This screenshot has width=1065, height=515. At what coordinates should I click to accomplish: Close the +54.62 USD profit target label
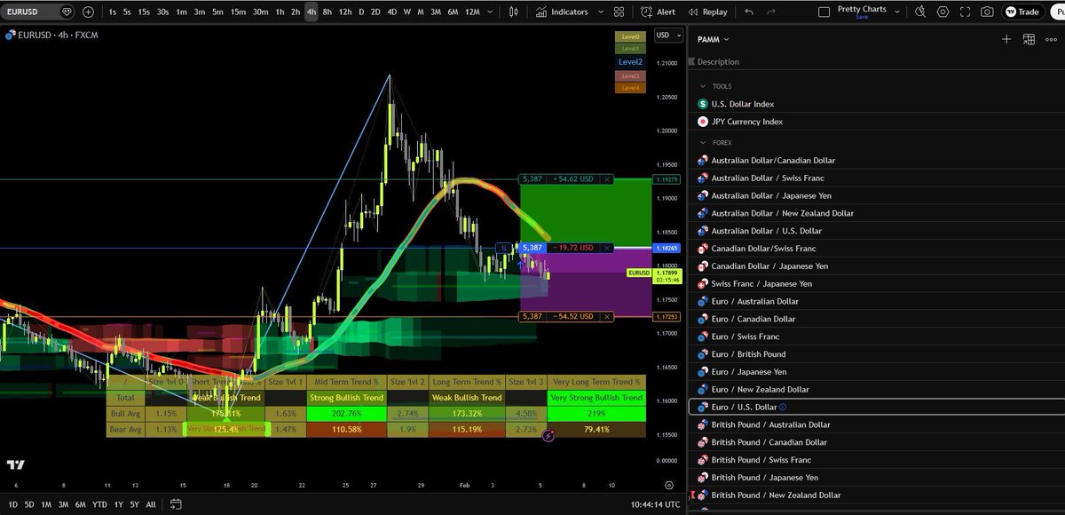[x=607, y=178]
